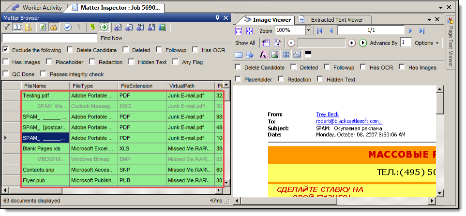The image size is (466, 216).
Task: Uncheck the Exclude the following checkbox
Action: [x=5, y=50]
